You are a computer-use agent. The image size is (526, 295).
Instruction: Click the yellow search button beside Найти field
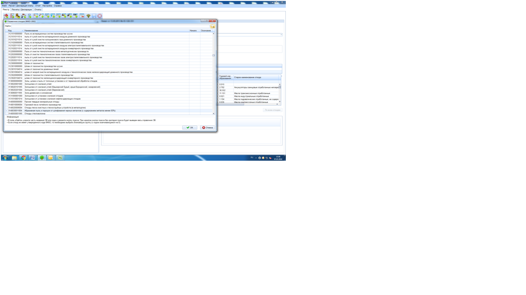pyautogui.click(x=212, y=26)
